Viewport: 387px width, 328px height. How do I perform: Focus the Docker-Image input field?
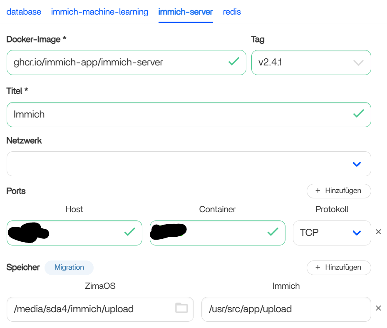pos(117,63)
